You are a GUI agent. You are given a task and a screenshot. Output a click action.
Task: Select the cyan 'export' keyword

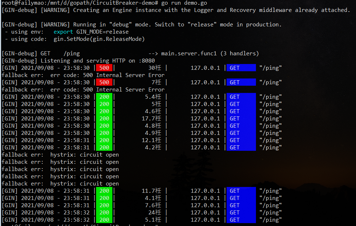[63, 32]
